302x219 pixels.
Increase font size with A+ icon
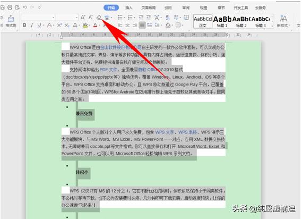click(x=83, y=18)
